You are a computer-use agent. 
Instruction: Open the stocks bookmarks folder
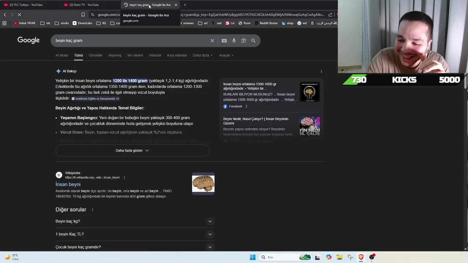pyautogui.click(x=62, y=23)
